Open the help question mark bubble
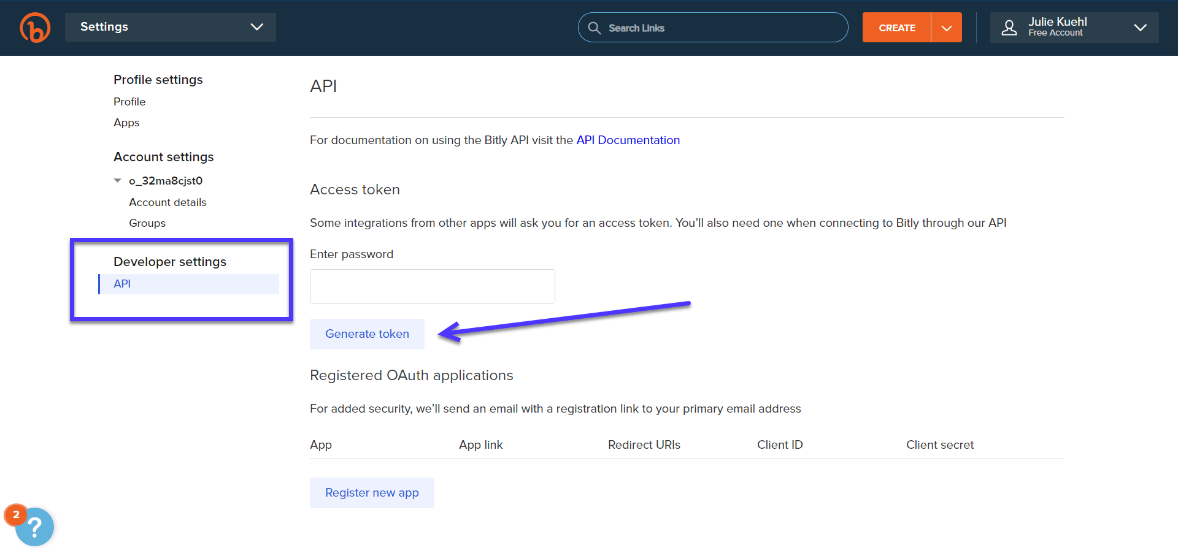This screenshot has height=553, width=1178. [35, 526]
